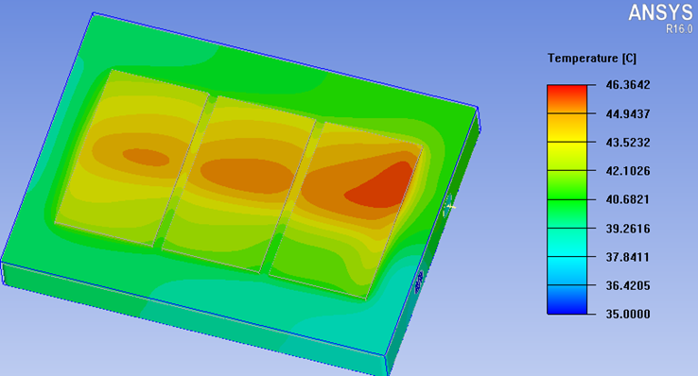Click the cyan legend band above 37.8411
Screen dimensions: 698x376
pos(567,242)
